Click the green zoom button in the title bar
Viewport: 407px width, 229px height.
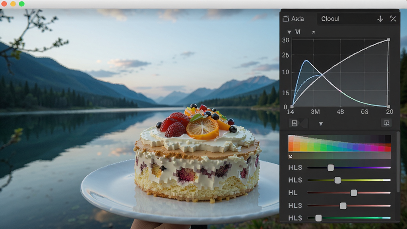(x=22, y=4)
